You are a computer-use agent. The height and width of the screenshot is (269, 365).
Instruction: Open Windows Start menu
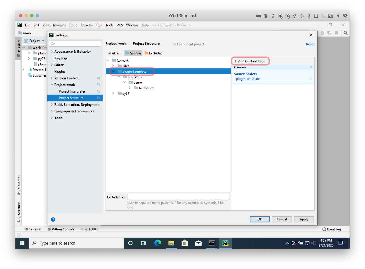pos(22,243)
